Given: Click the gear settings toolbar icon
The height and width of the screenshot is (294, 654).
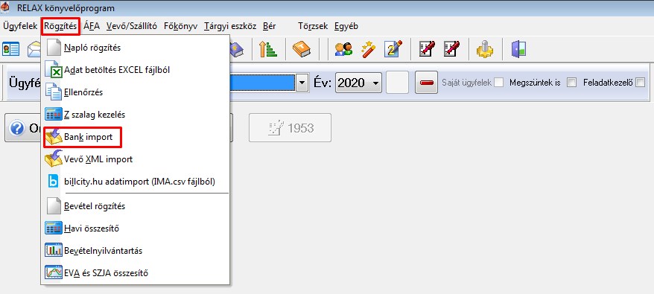Looking at the screenshot, I should [485, 49].
